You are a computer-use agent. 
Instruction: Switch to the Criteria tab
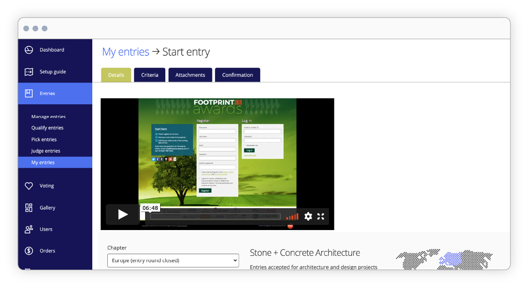pos(150,75)
